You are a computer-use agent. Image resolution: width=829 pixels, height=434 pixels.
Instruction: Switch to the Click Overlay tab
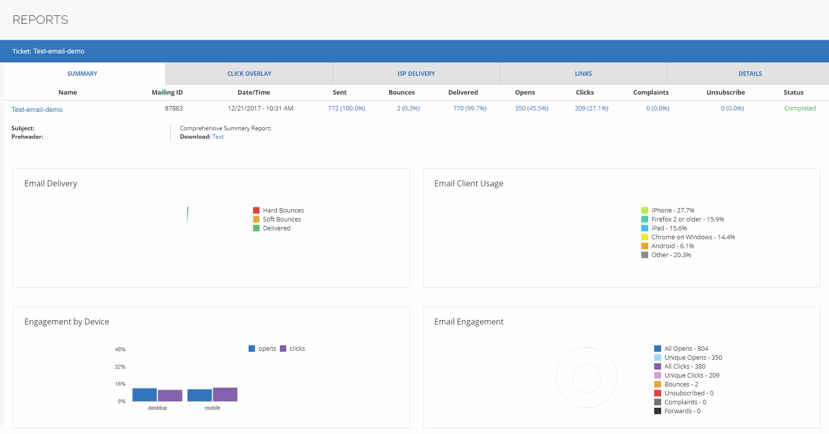click(249, 74)
